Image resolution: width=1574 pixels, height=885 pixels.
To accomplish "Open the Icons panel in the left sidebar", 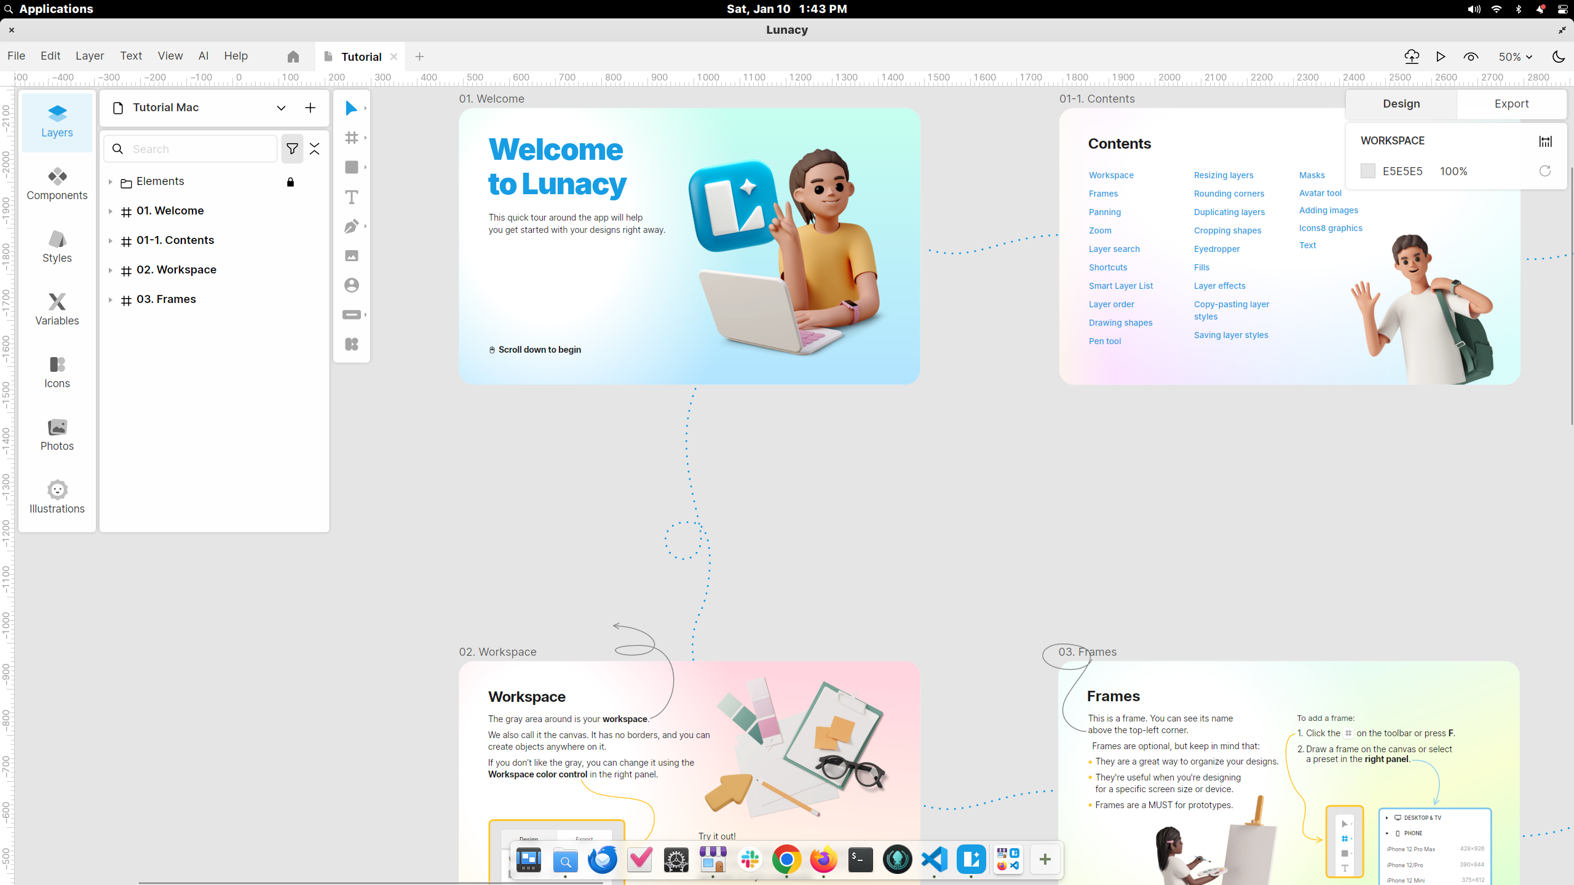I will pyautogui.click(x=57, y=371).
